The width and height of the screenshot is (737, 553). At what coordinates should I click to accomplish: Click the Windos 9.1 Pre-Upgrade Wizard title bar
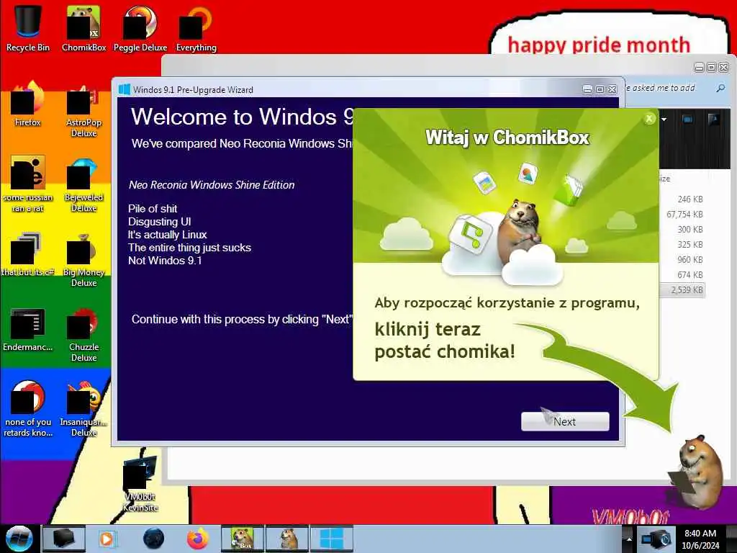coord(348,89)
